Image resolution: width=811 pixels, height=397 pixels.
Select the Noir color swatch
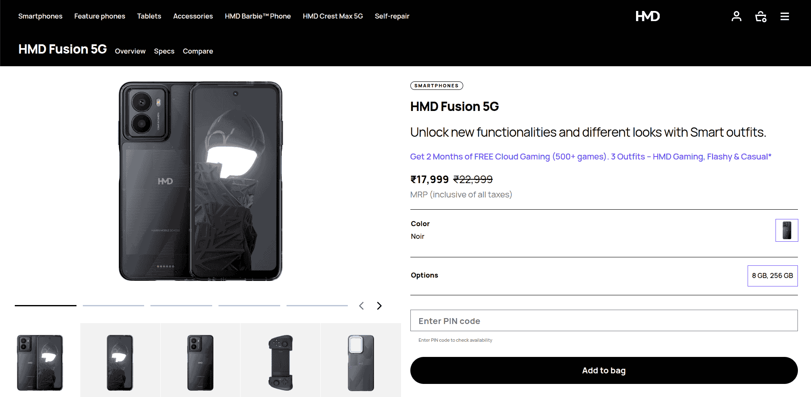click(x=786, y=230)
